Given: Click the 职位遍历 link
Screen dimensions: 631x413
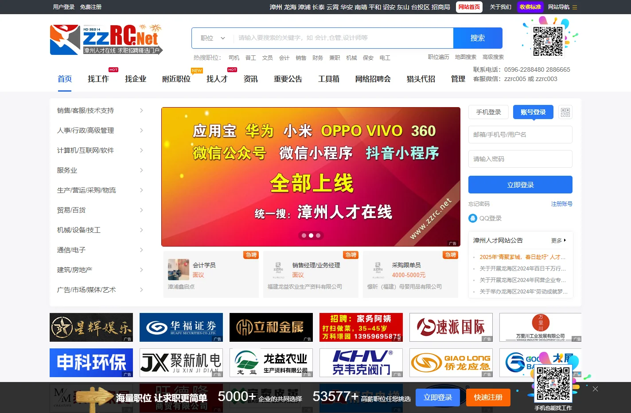Looking at the screenshot, I should (439, 57).
